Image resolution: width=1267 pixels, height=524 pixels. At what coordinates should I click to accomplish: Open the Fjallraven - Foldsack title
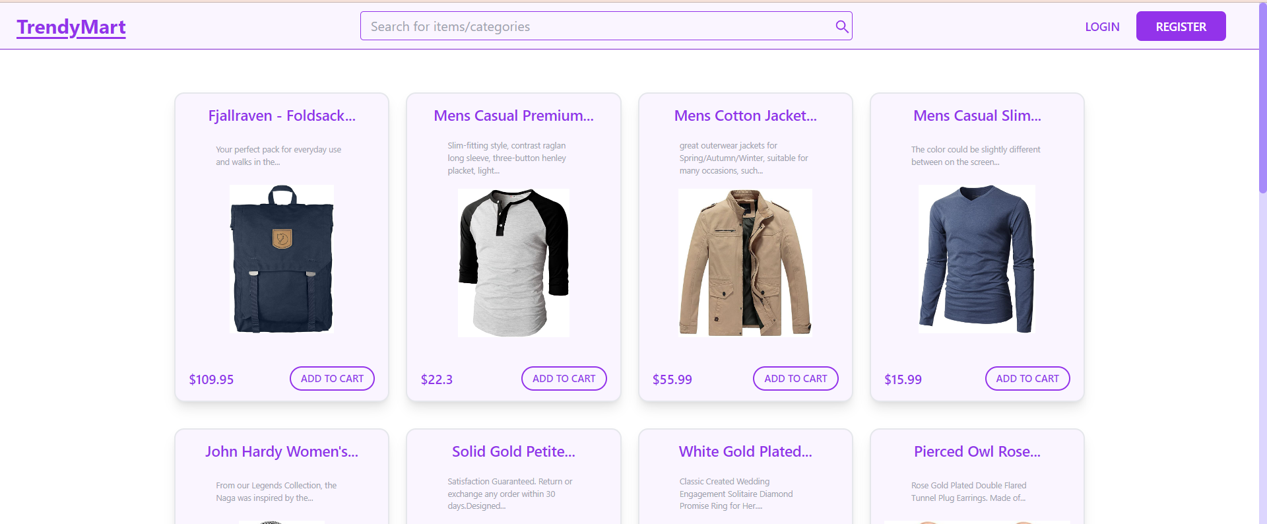[x=282, y=116]
